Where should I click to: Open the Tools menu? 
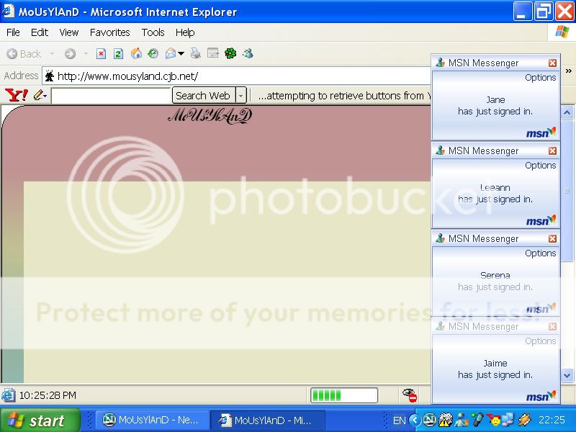[x=153, y=32]
